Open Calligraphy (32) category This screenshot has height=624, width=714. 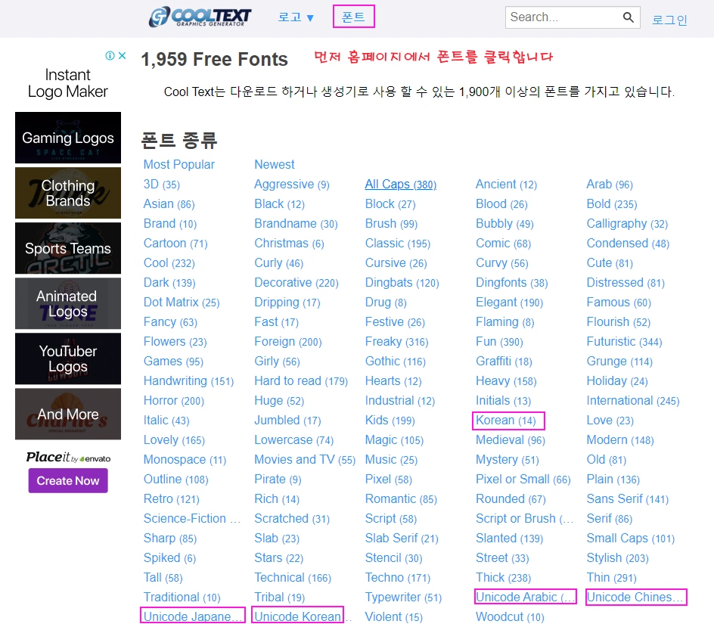pos(627,224)
